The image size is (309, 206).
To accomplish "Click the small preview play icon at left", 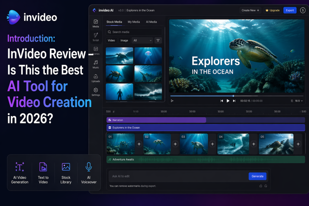I will [x=172, y=101].
